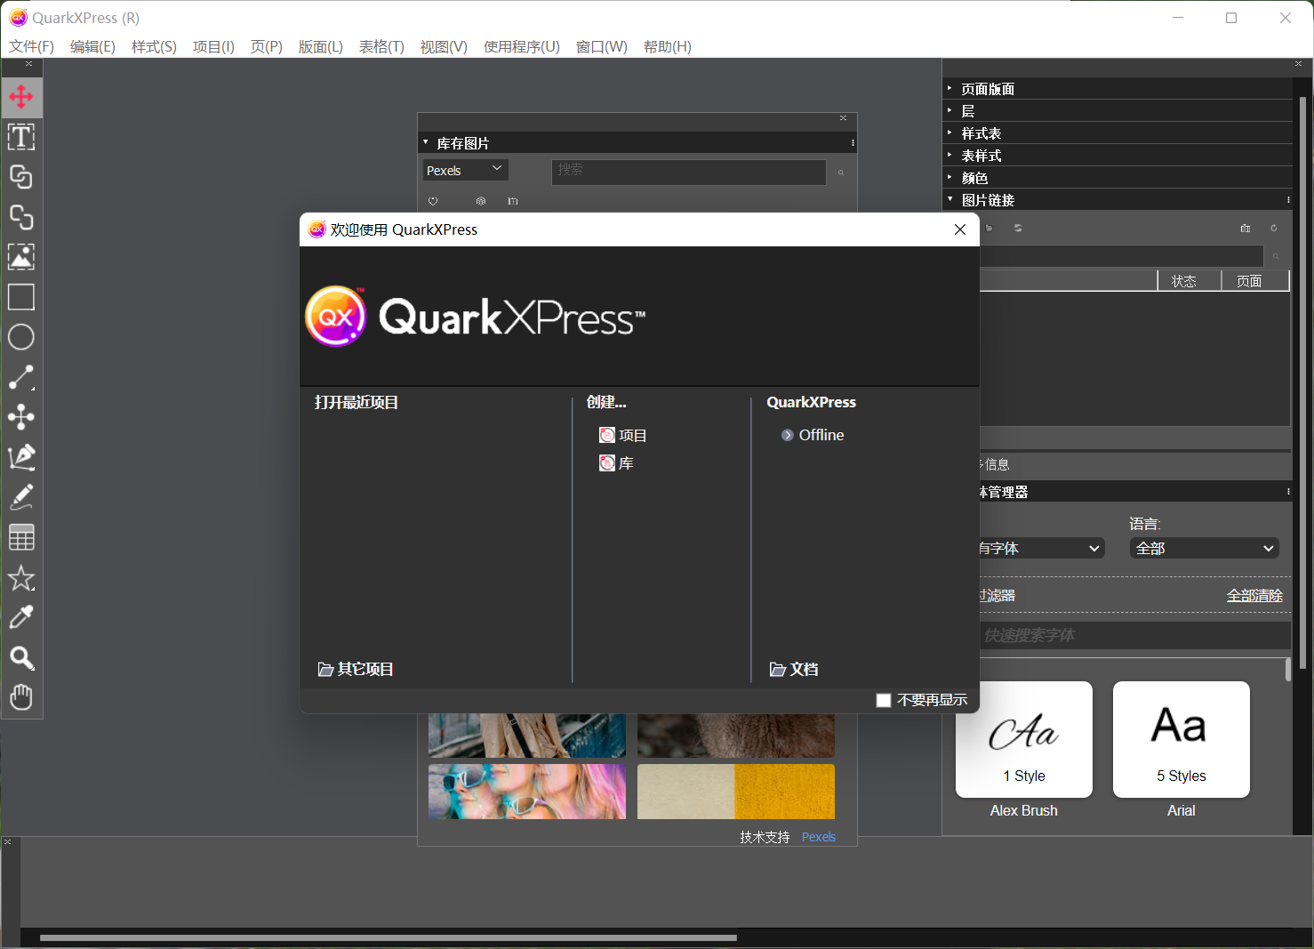Open stock images panel options menu

pos(853,143)
